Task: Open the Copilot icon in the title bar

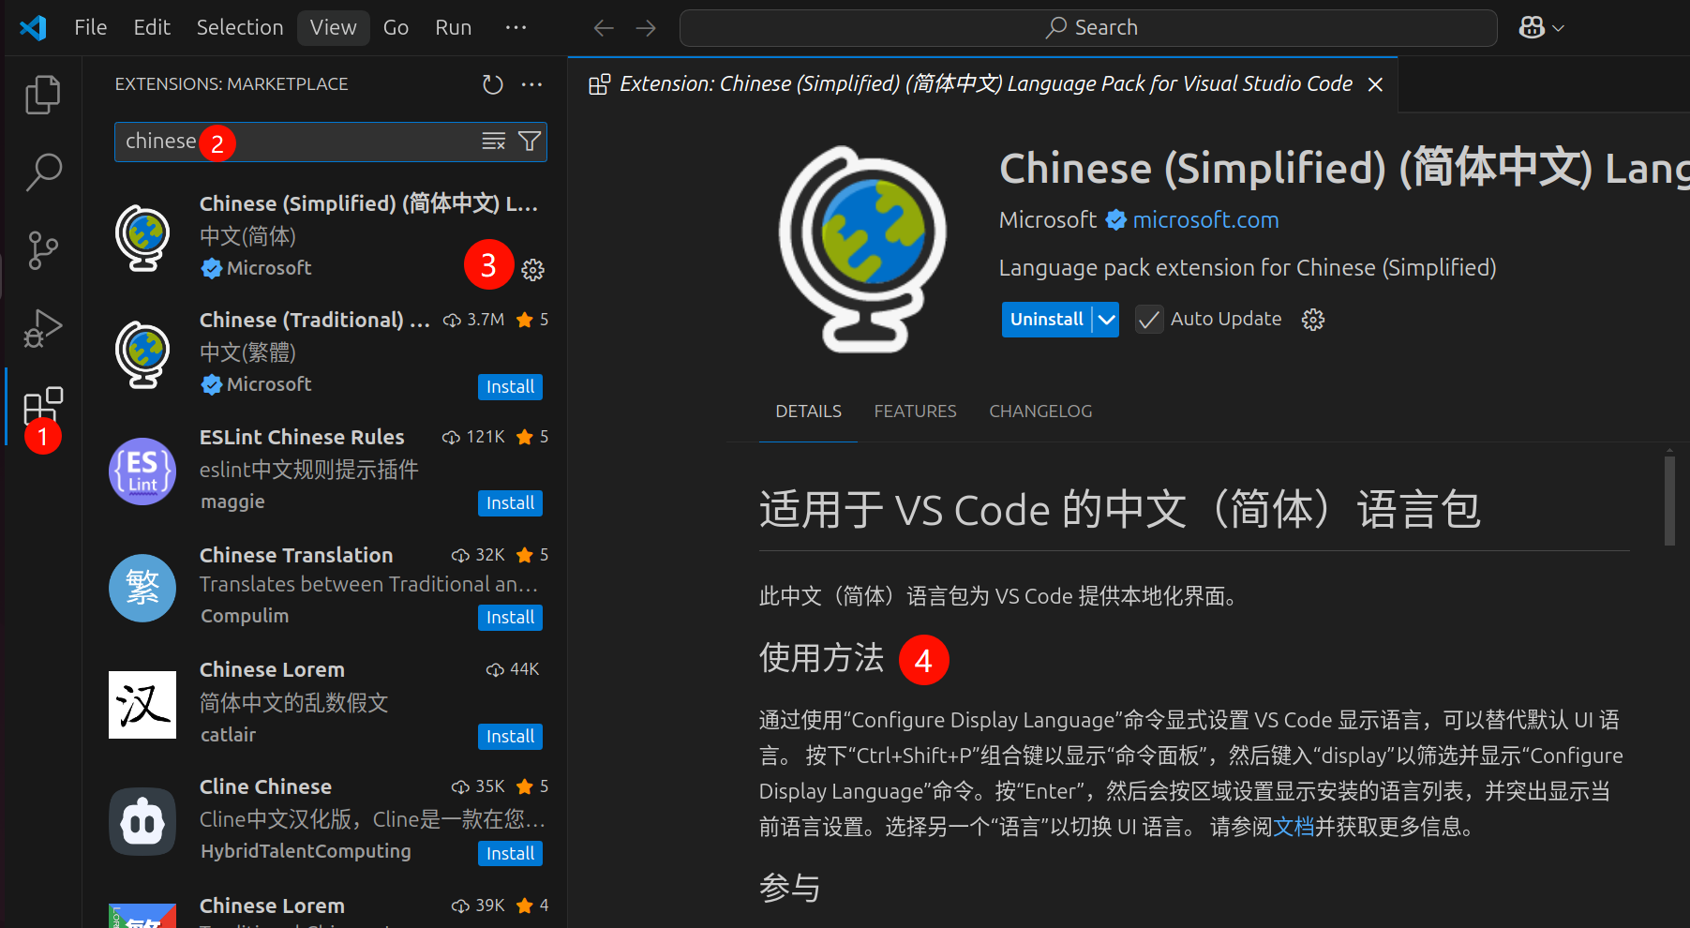Action: [1533, 27]
